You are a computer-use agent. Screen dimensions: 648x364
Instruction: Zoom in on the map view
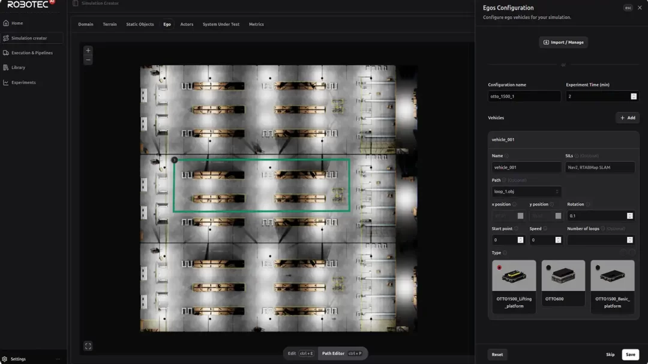pyautogui.click(x=88, y=50)
